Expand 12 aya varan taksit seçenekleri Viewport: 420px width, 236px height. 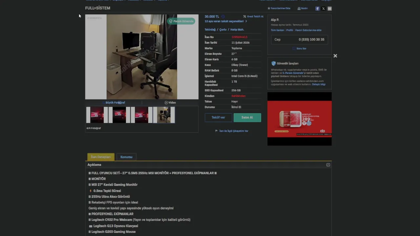click(x=226, y=21)
